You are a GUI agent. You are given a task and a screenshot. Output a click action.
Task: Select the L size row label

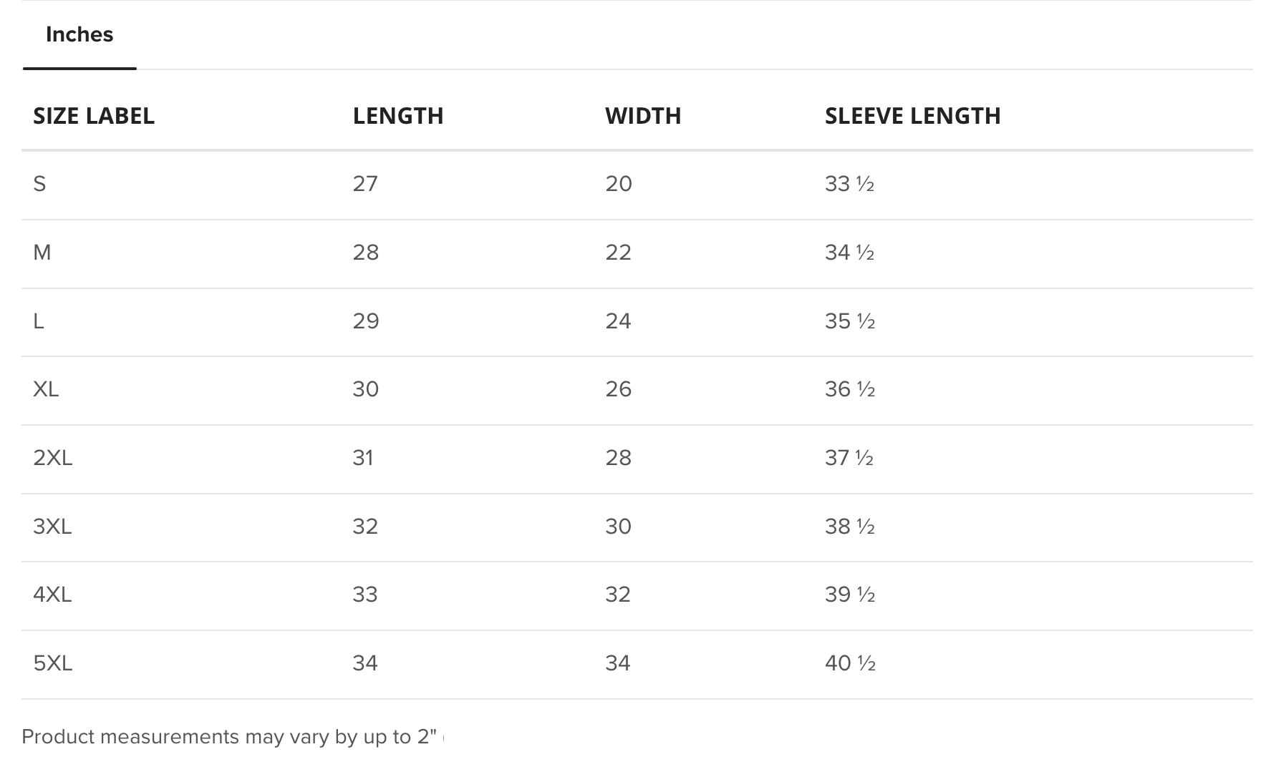pos(39,321)
